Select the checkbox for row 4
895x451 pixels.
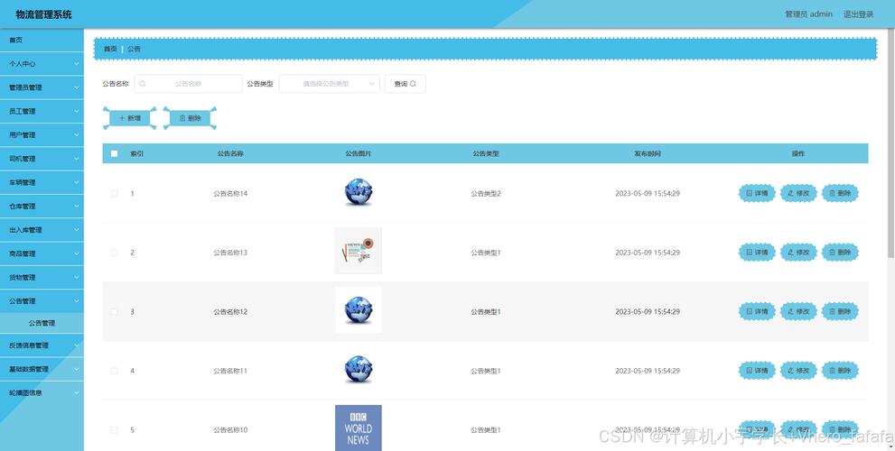click(115, 371)
